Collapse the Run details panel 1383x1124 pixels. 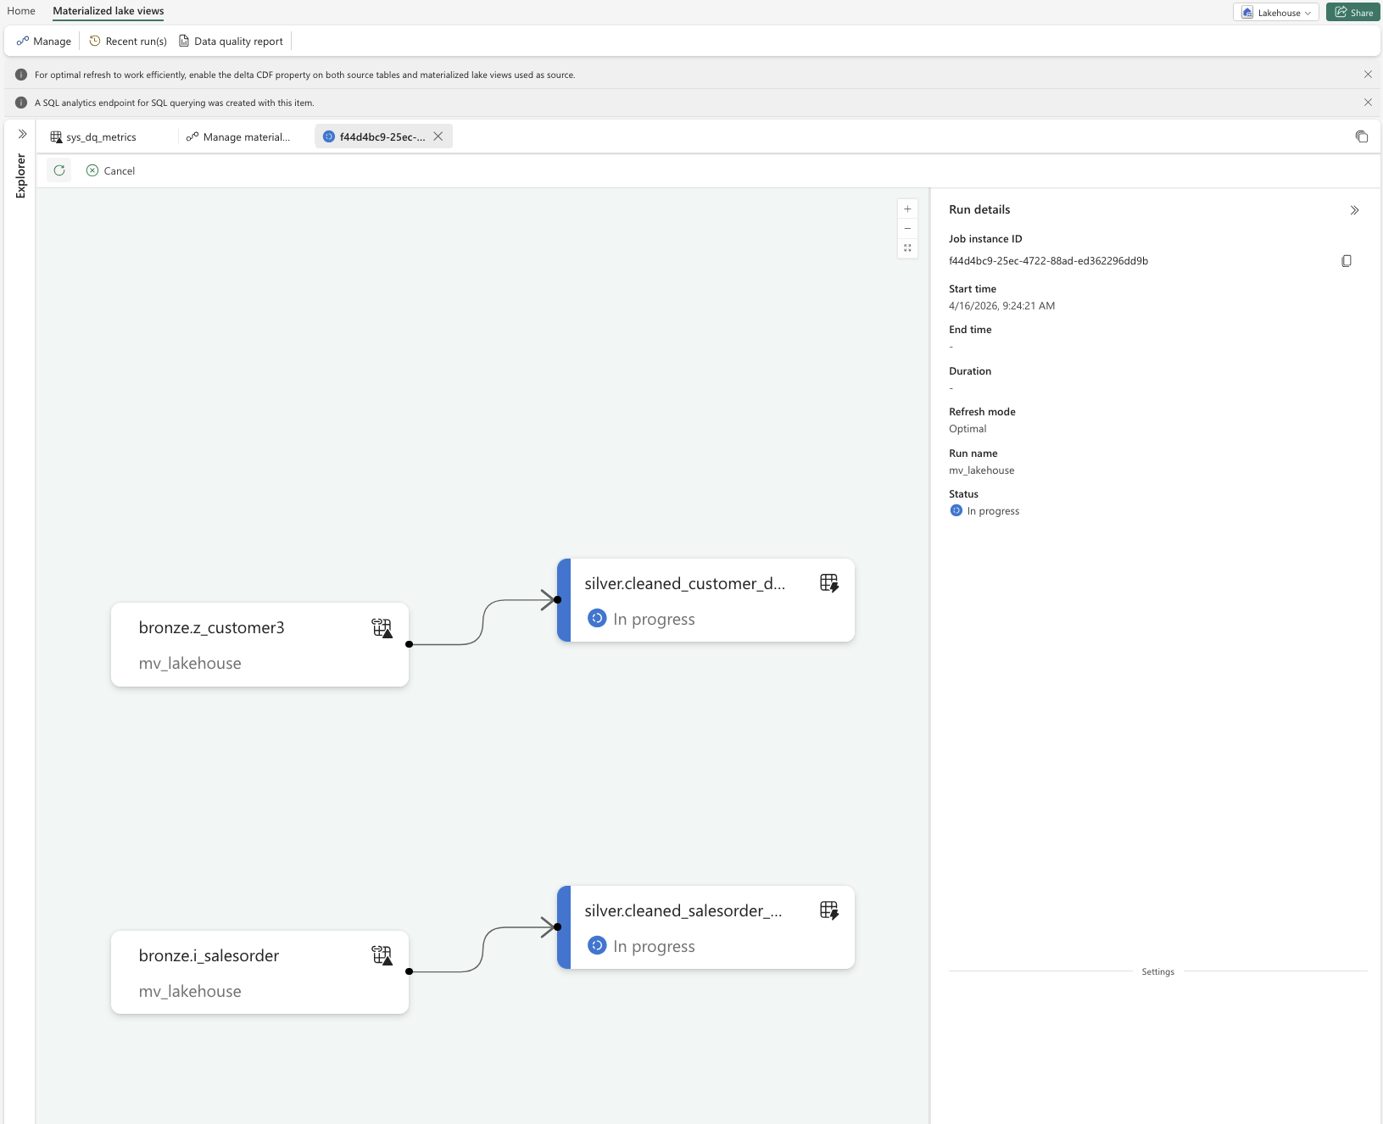(1354, 210)
